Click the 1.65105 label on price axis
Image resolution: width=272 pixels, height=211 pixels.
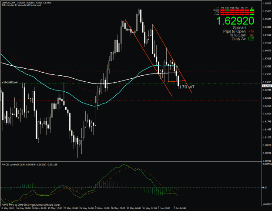point(267,19)
